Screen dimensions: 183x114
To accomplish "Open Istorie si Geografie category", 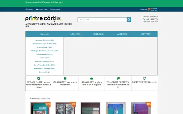I will pyautogui.click(x=45, y=61).
